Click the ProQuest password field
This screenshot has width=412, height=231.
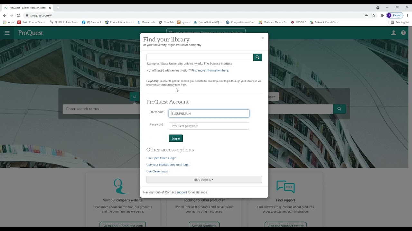point(209,126)
